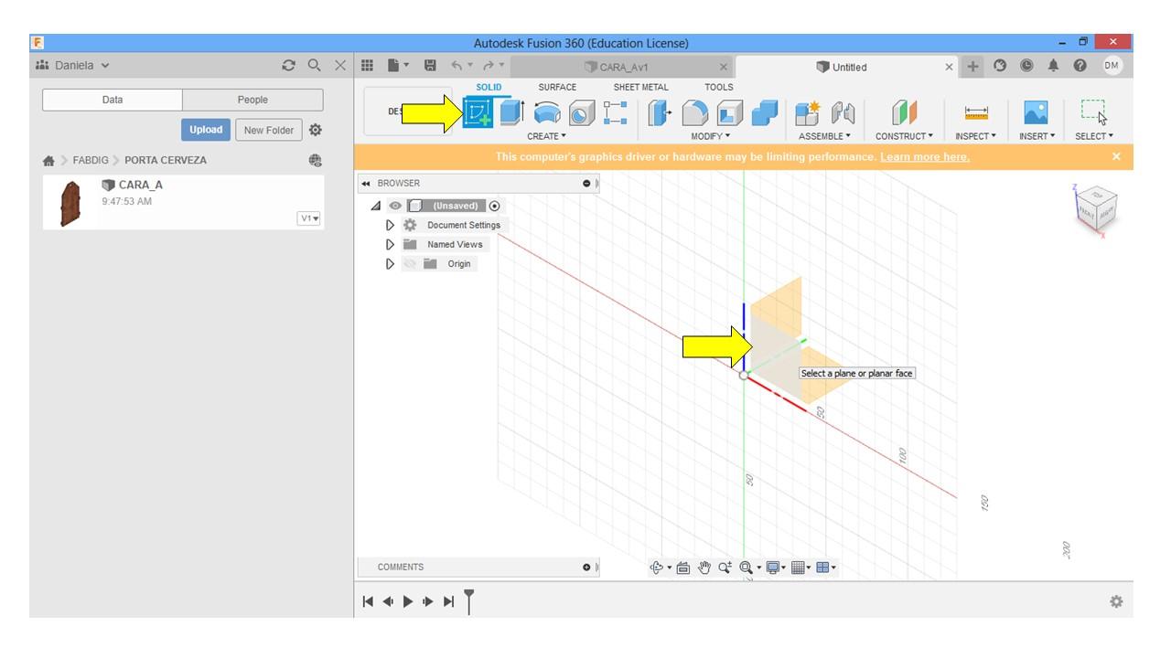Open the Daniela team dropdown
The height and width of the screenshot is (658, 1171).
pyautogui.click(x=72, y=66)
